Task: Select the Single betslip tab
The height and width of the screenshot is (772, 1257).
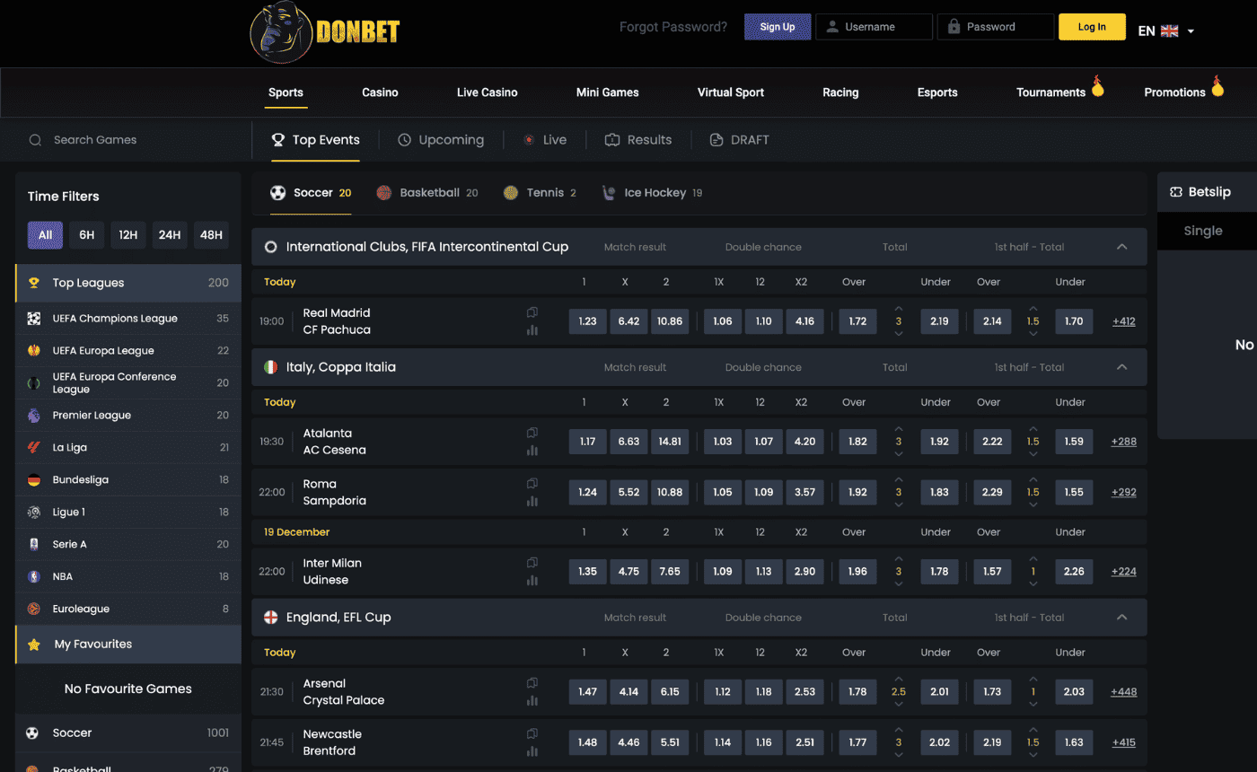Action: 1203,231
